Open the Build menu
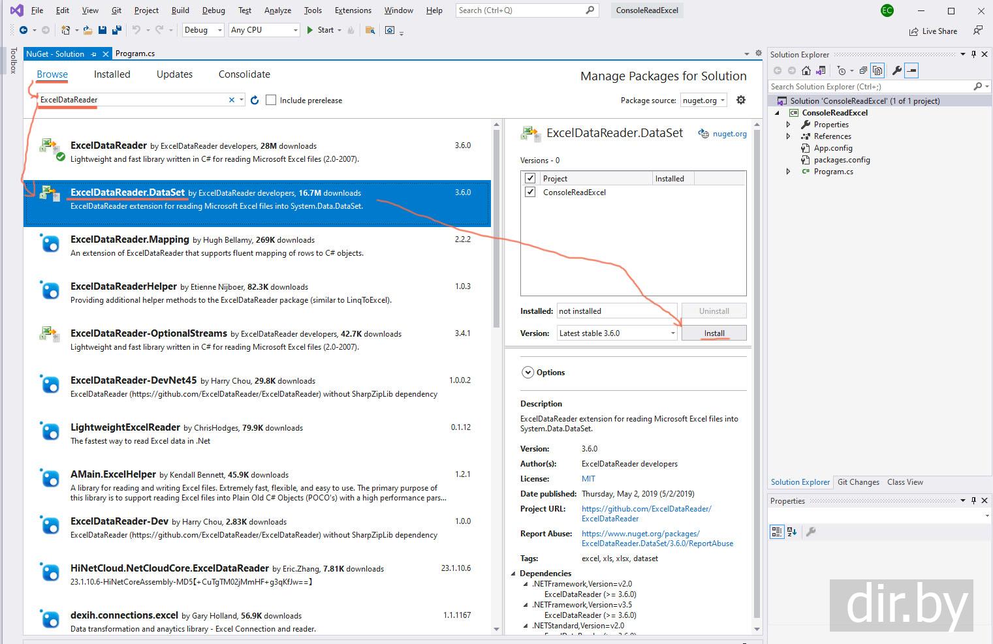993x644 pixels. [x=180, y=10]
